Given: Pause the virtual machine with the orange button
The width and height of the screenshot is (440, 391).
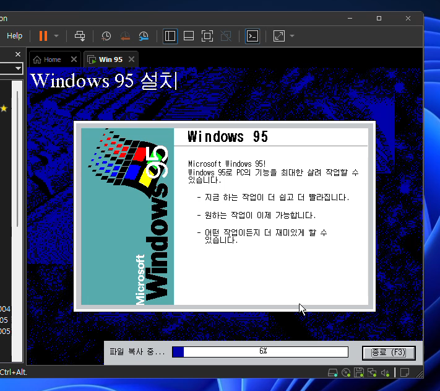Looking at the screenshot, I should 43,36.
